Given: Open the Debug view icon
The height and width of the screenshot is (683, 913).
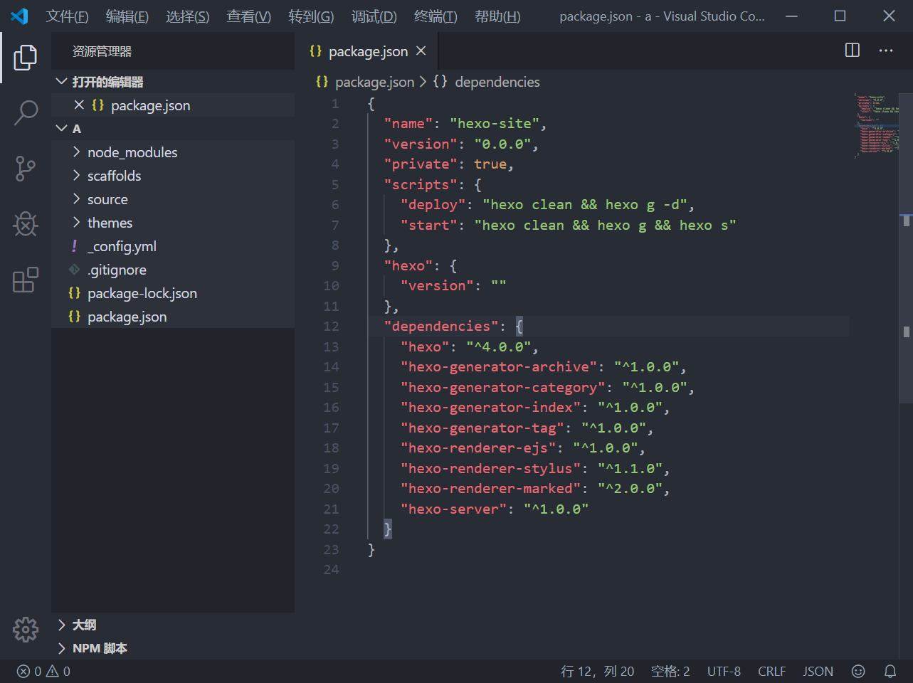Looking at the screenshot, I should 26,224.
